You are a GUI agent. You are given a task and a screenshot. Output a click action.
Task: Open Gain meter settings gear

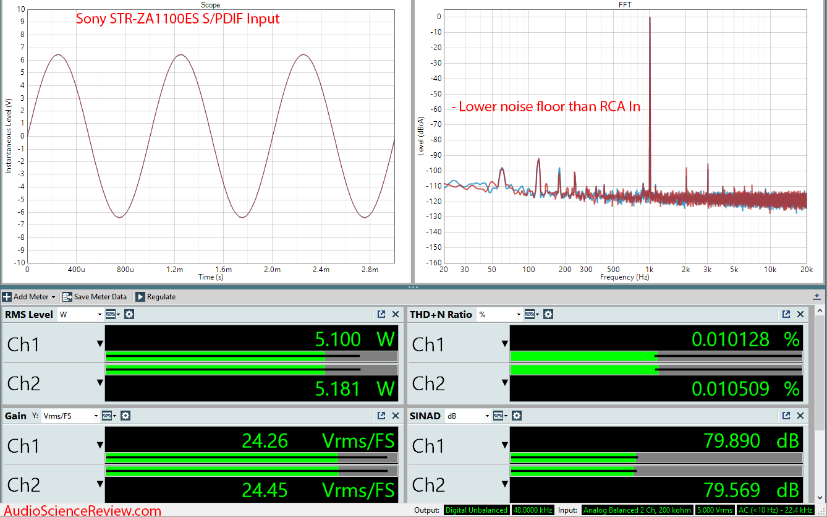[x=125, y=416]
